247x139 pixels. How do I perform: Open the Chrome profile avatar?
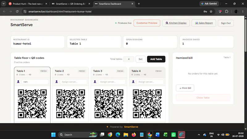tap(236, 11)
